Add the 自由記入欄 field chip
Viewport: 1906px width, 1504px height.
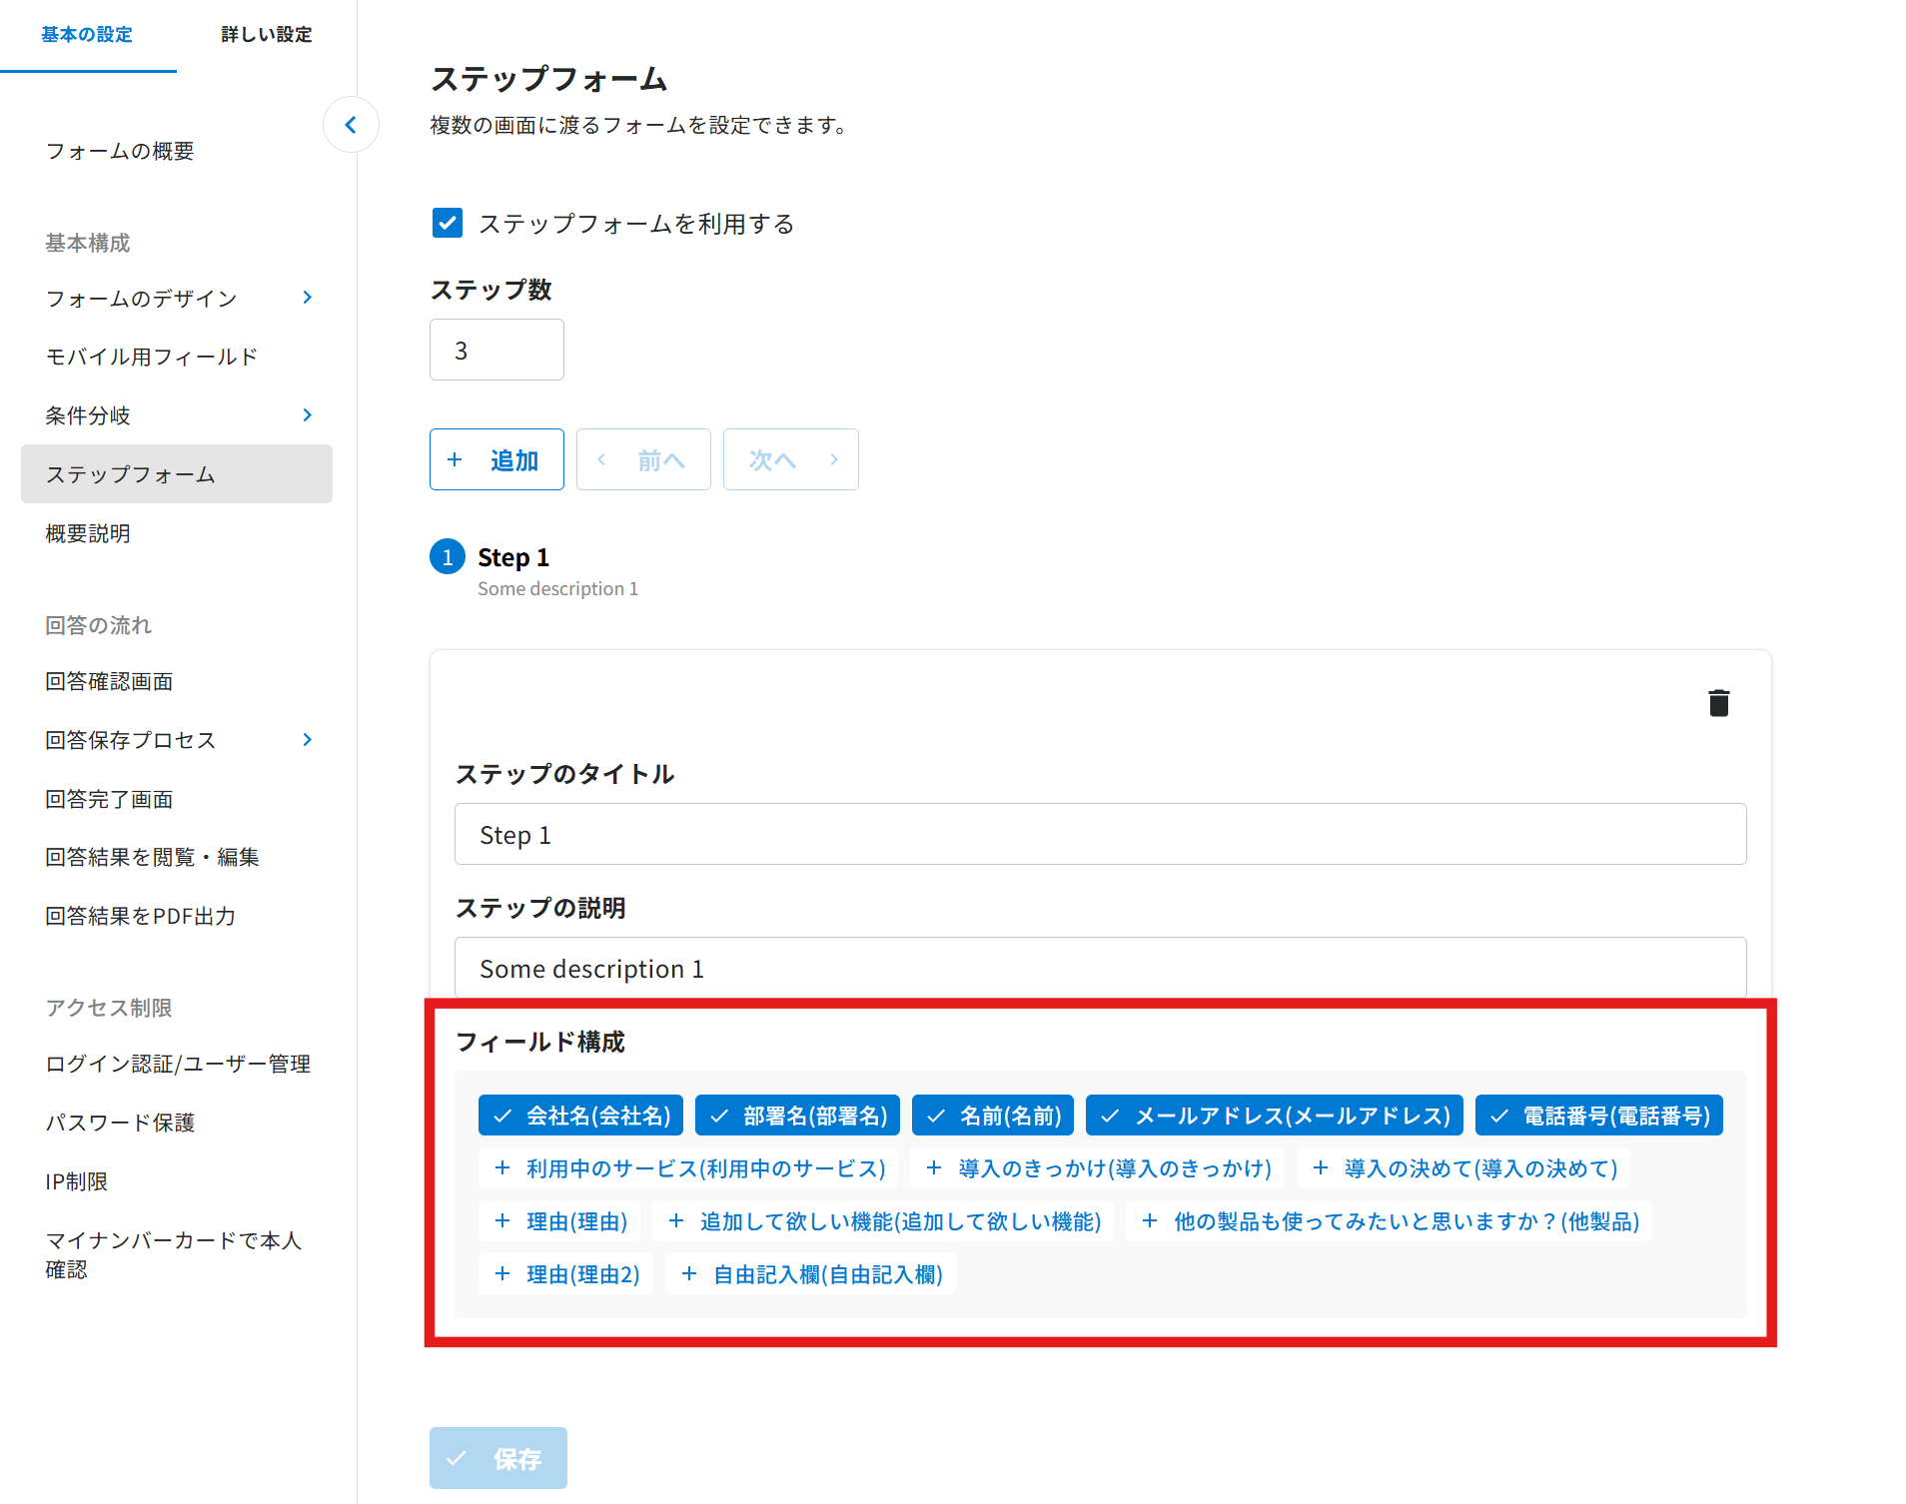810,1274
